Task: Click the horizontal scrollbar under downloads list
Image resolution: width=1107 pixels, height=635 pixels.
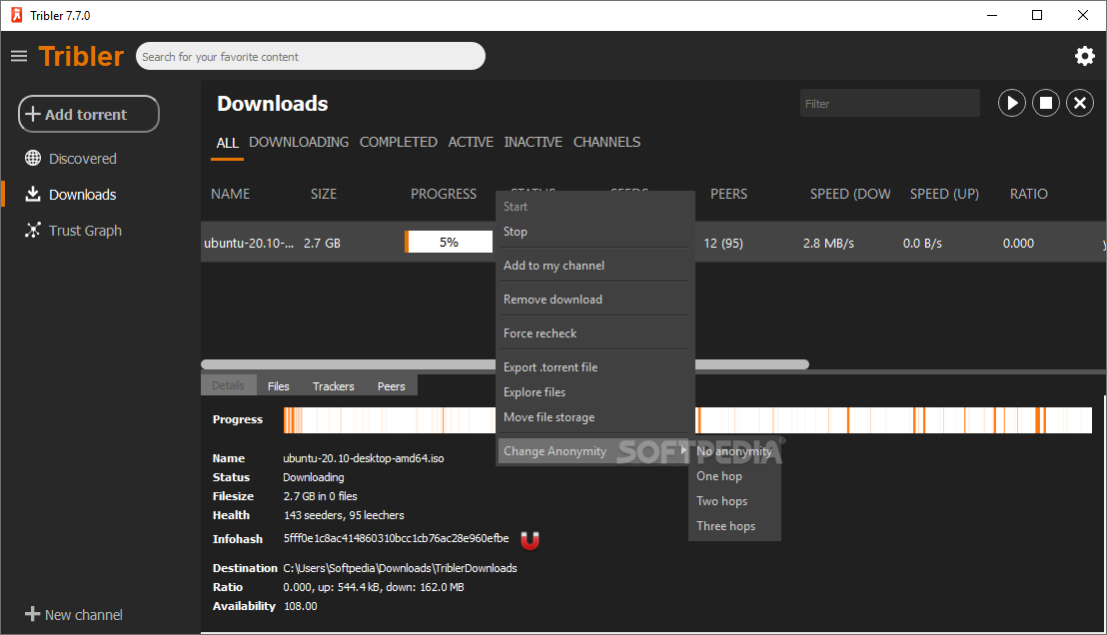Action: click(505, 364)
